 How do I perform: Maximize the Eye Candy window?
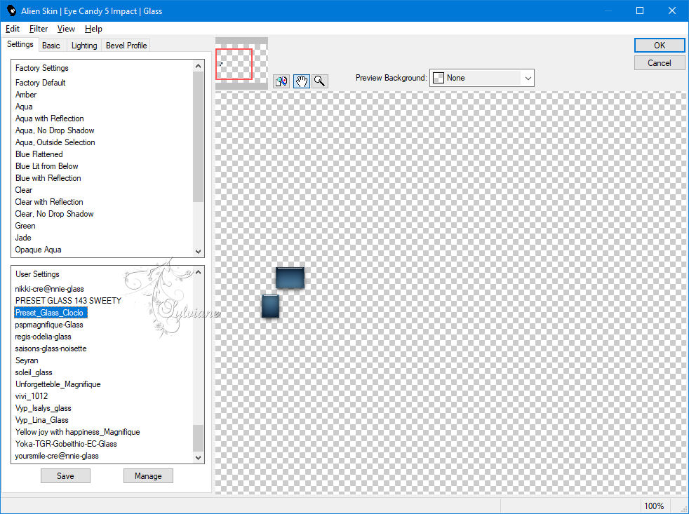coord(640,11)
